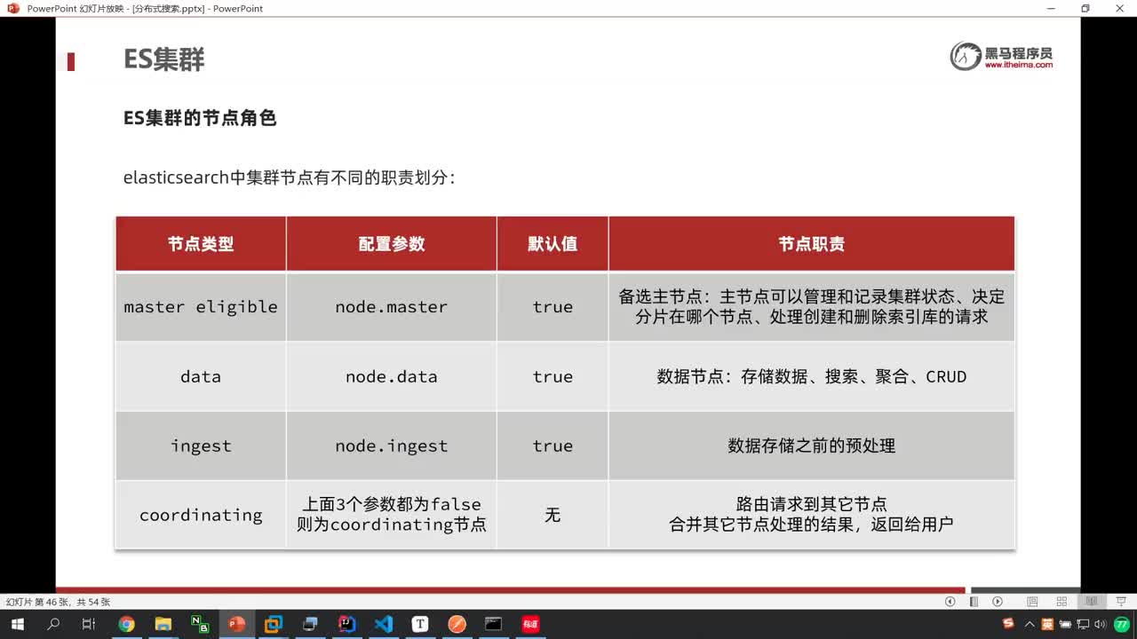Click window title 分布式搜索.pptx
Viewport: 1137px width, 639px height.
[x=168, y=8]
